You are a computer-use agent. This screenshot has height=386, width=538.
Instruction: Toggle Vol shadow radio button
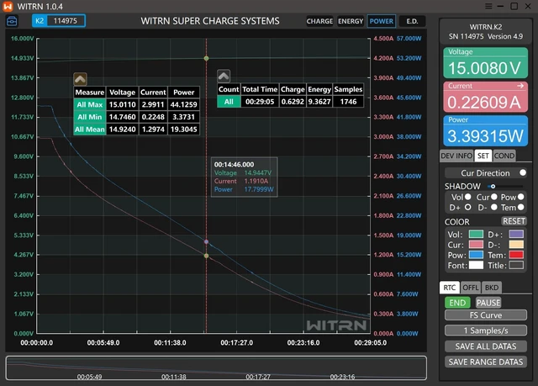coord(467,197)
